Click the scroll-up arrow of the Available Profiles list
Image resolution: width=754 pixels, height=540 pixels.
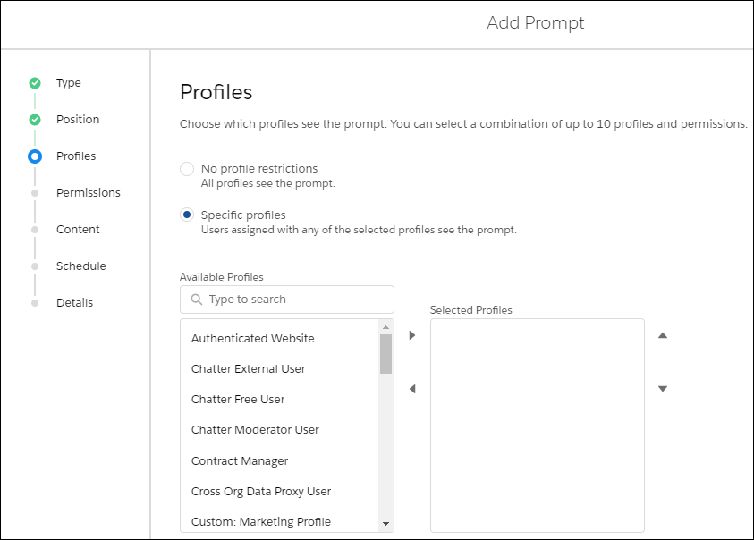385,327
